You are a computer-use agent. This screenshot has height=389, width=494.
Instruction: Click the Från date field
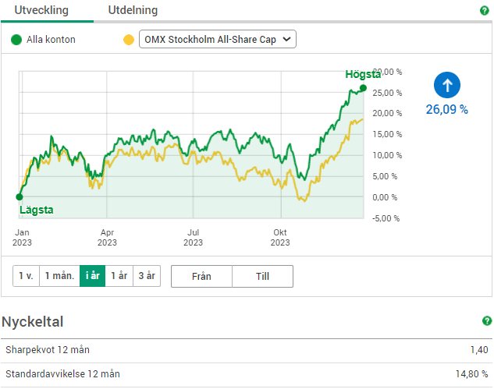click(x=201, y=276)
